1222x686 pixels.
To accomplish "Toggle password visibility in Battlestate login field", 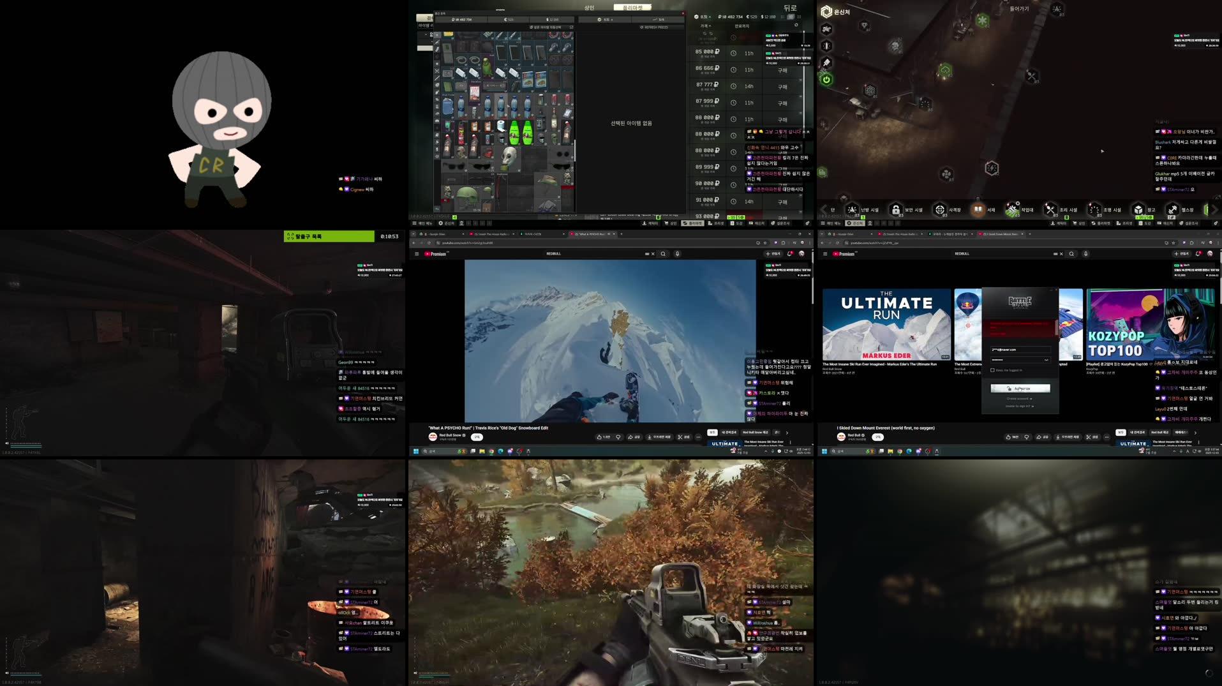I will [1046, 360].
